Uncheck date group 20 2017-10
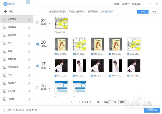The image size is (162, 114). click(38, 44)
